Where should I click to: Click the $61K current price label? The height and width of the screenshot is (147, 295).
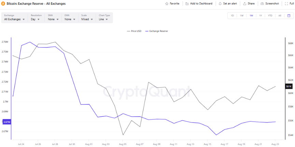point(289,86)
